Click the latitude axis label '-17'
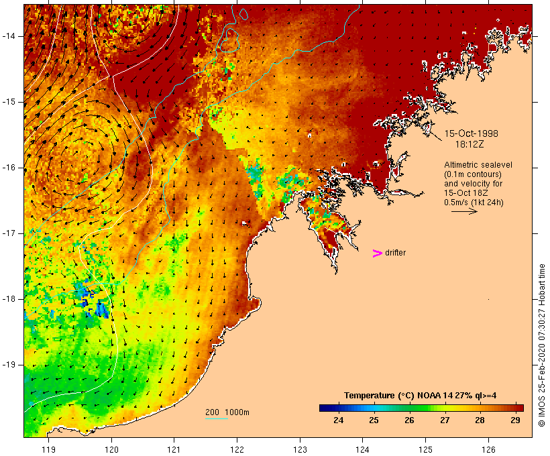 tap(9, 233)
